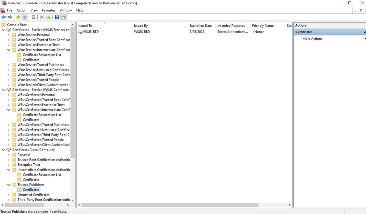Image resolution: width=366 pixels, height=214 pixels.
Task: Open the File menu
Action: point(9,10)
